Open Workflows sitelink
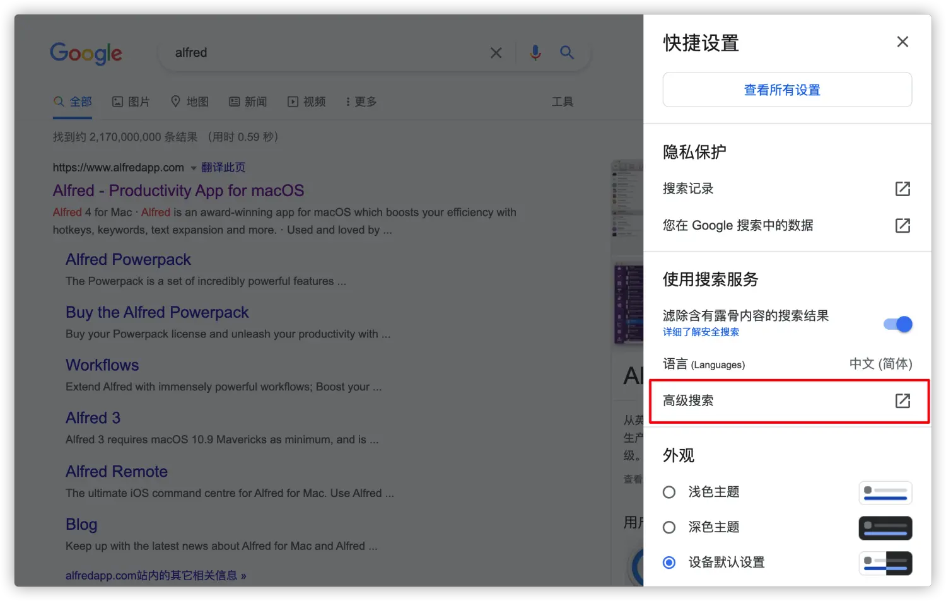This screenshot has height=601, width=946. click(102, 365)
